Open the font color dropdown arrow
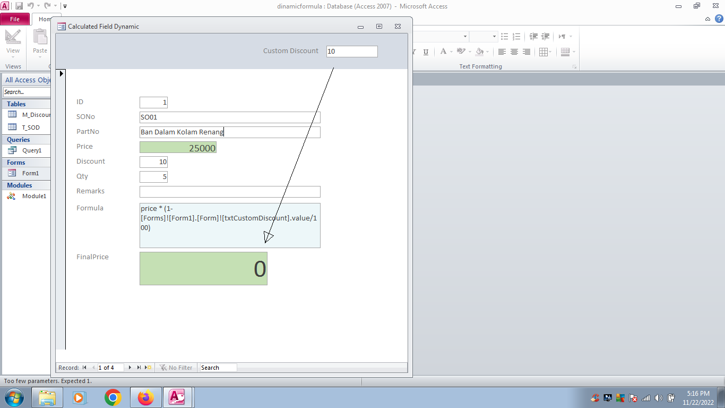Image resolution: width=725 pixels, height=408 pixels. (x=451, y=52)
